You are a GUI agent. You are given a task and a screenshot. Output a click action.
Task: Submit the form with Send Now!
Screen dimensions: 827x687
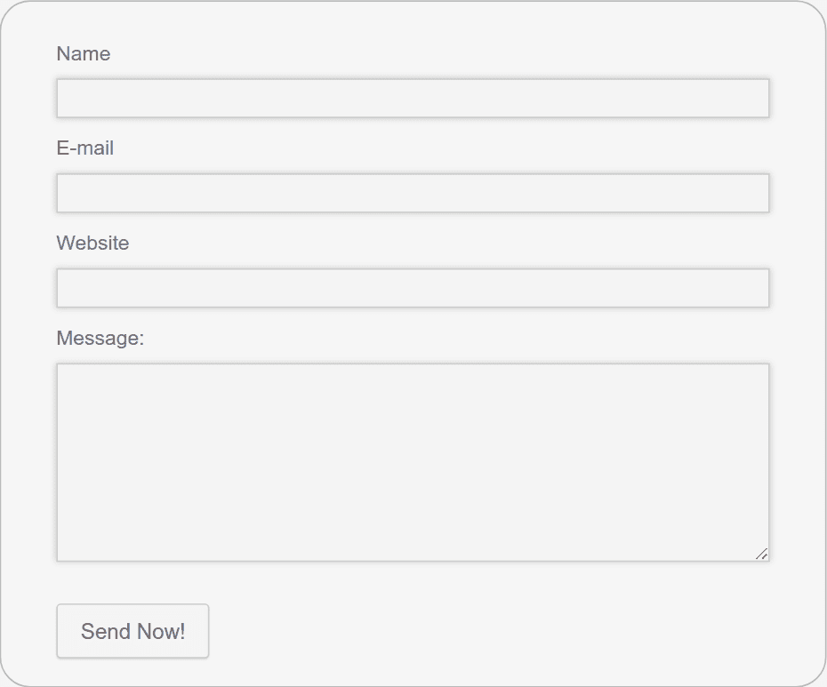point(132,631)
